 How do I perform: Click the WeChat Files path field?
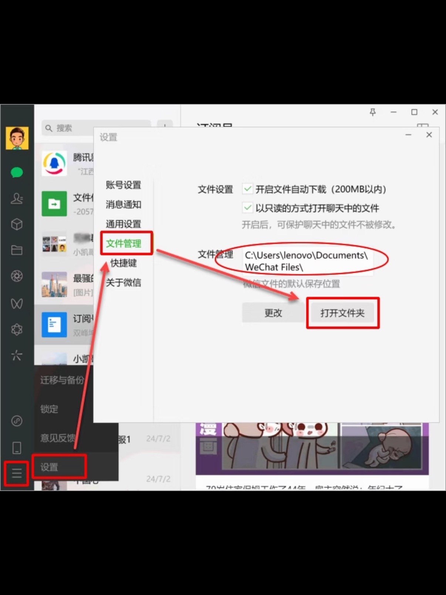pyautogui.click(x=308, y=261)
